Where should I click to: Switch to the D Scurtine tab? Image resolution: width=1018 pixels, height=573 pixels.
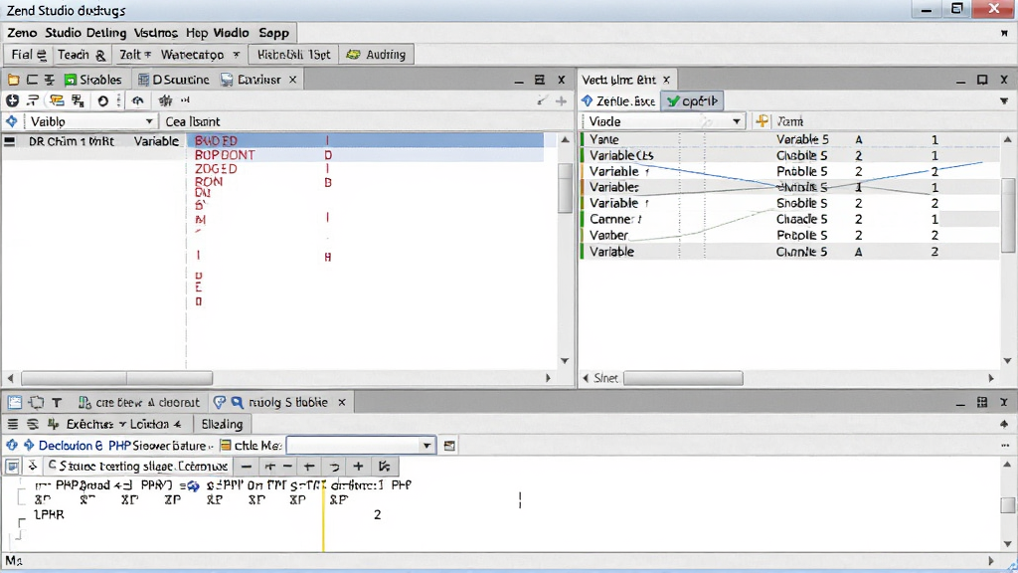click(173, 80)
